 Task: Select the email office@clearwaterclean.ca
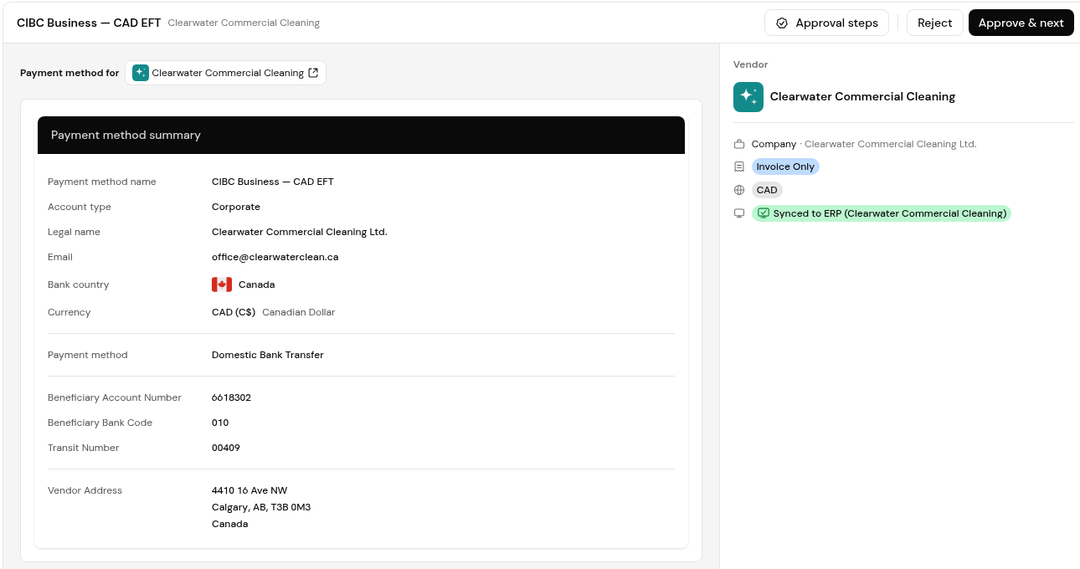(275, 257)
